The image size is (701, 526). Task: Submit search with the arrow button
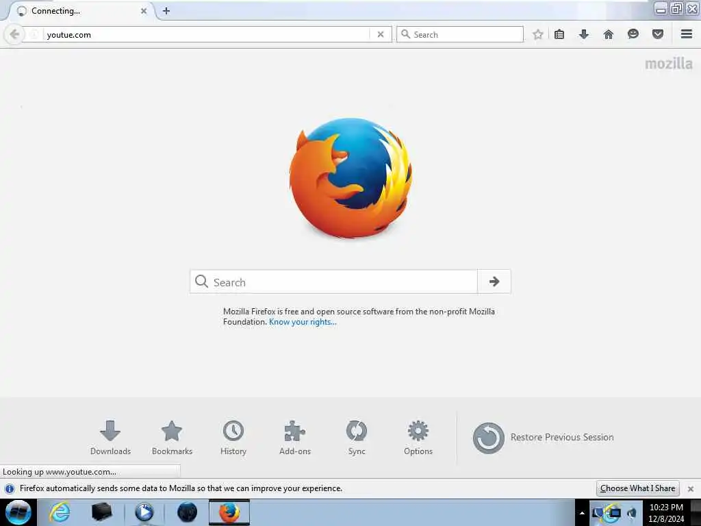pyautogui.click(x=494, y=281)
